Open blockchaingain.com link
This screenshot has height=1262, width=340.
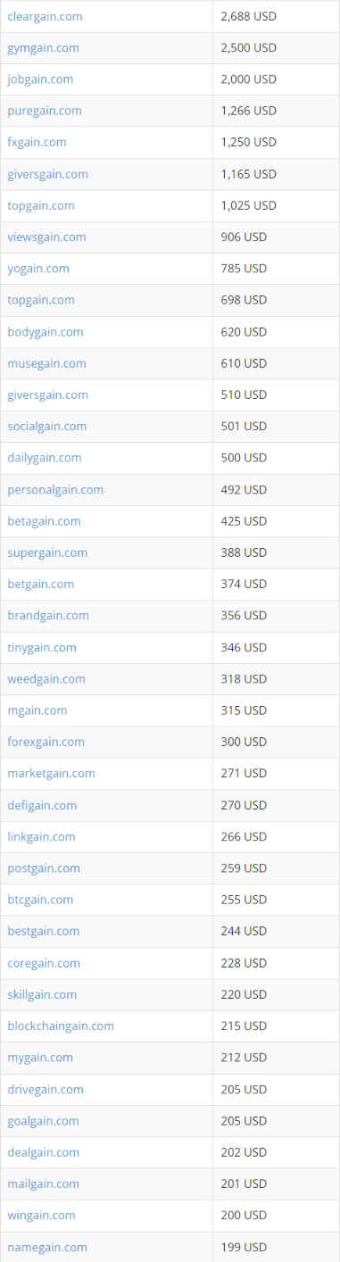coord(61,1025)
